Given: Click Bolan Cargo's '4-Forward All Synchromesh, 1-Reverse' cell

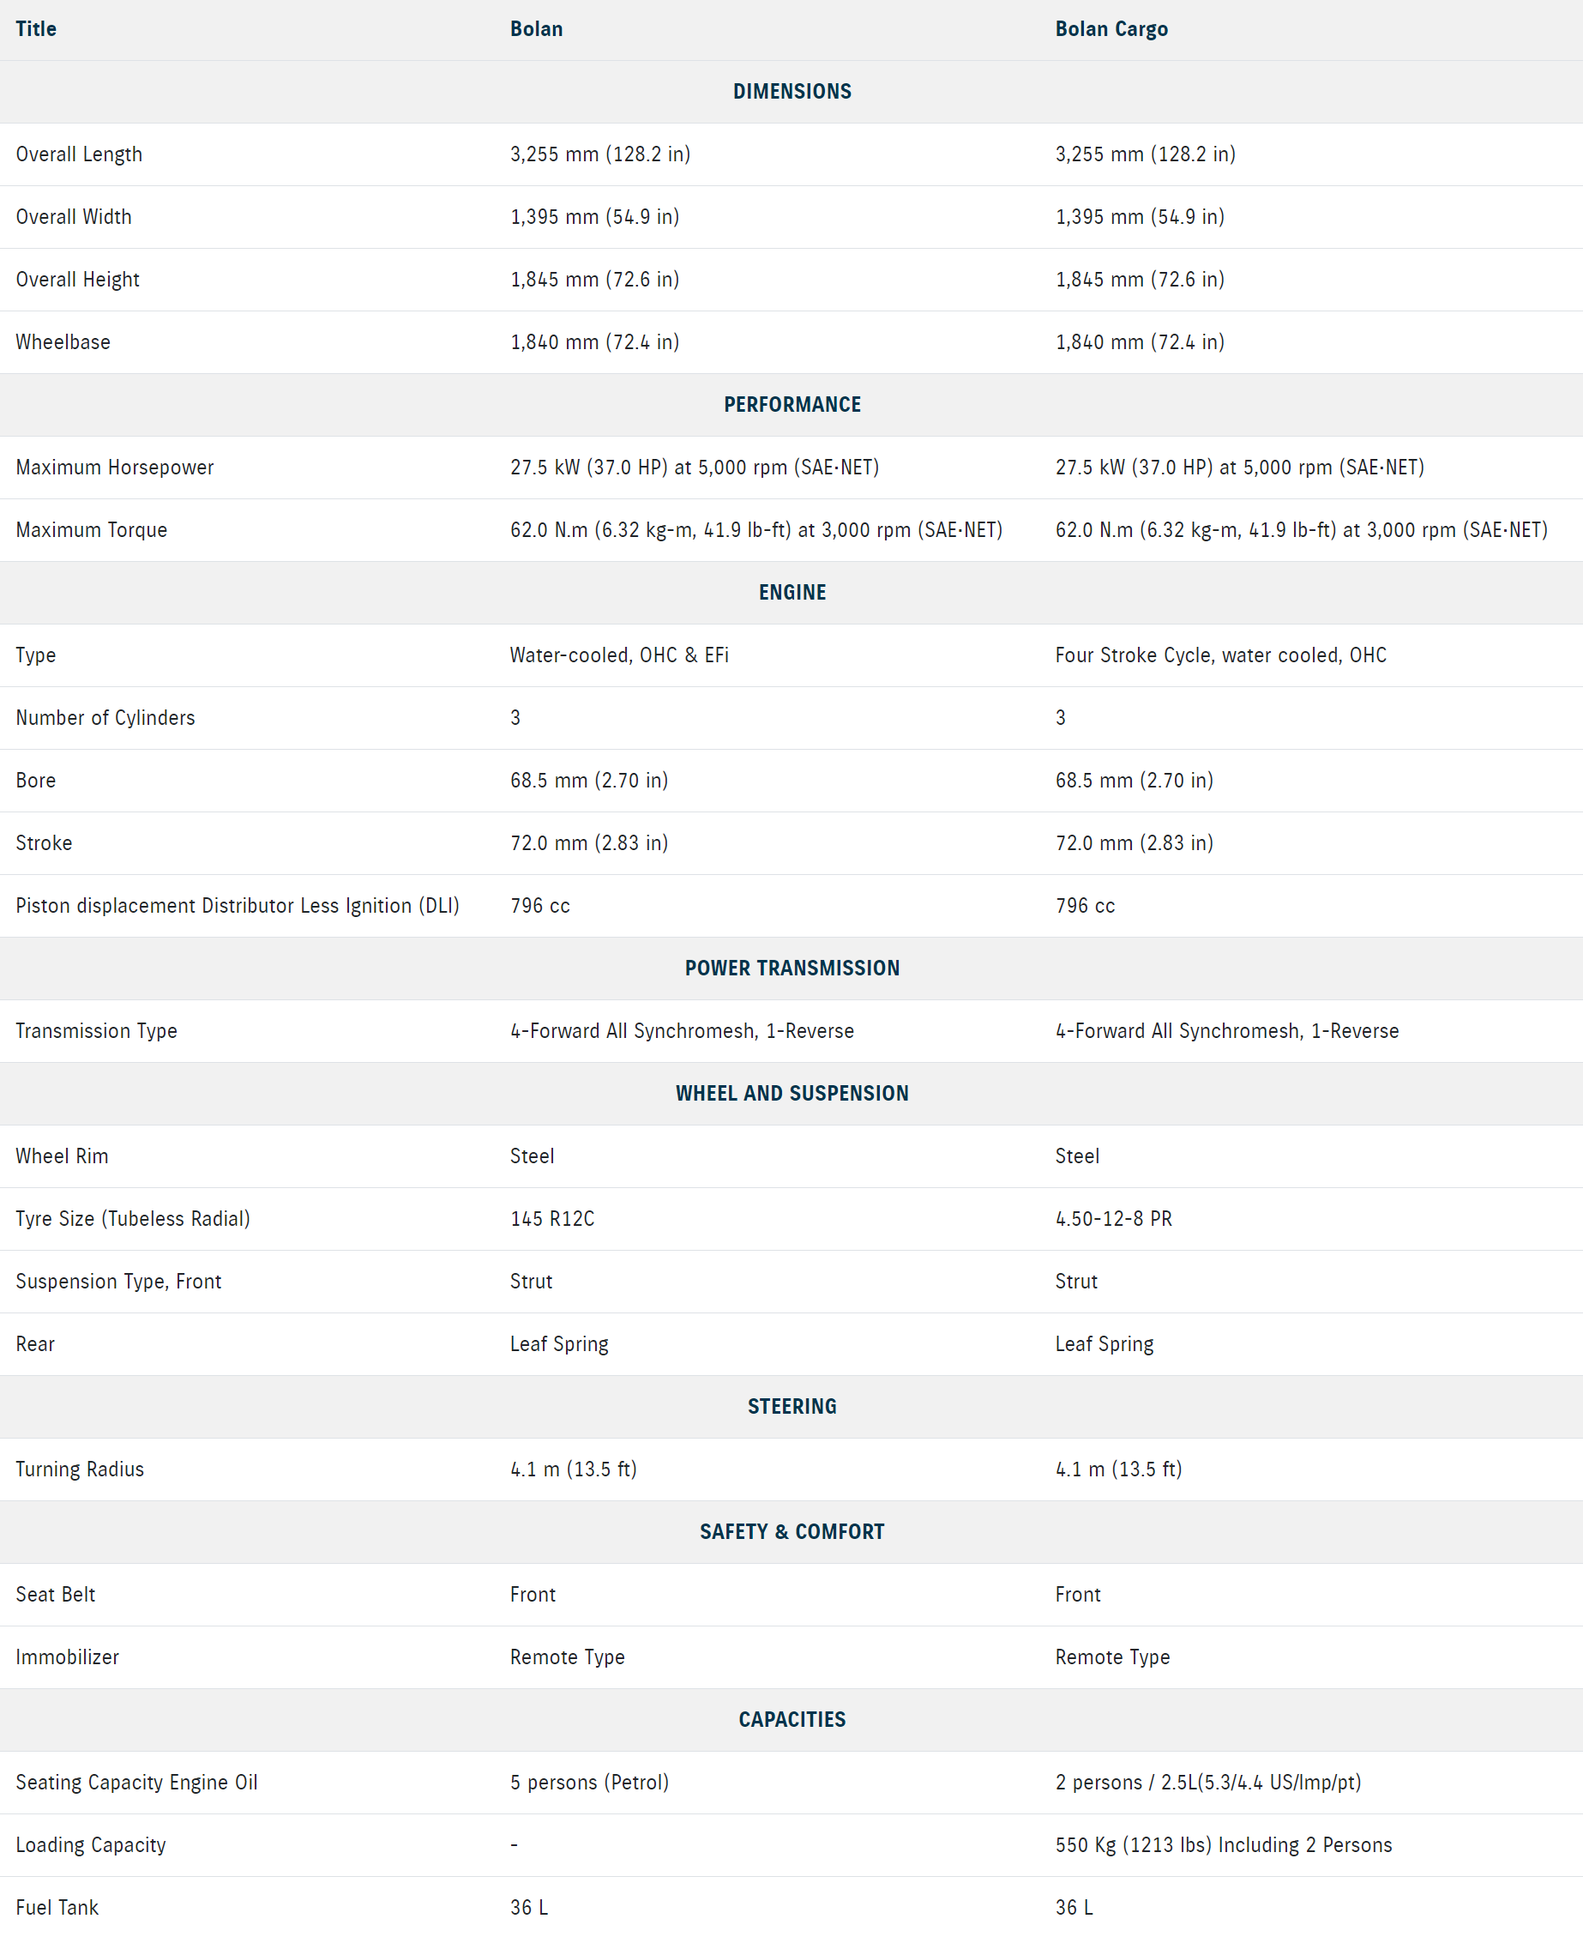Looking at the screenshot, I should 1226,1030.
